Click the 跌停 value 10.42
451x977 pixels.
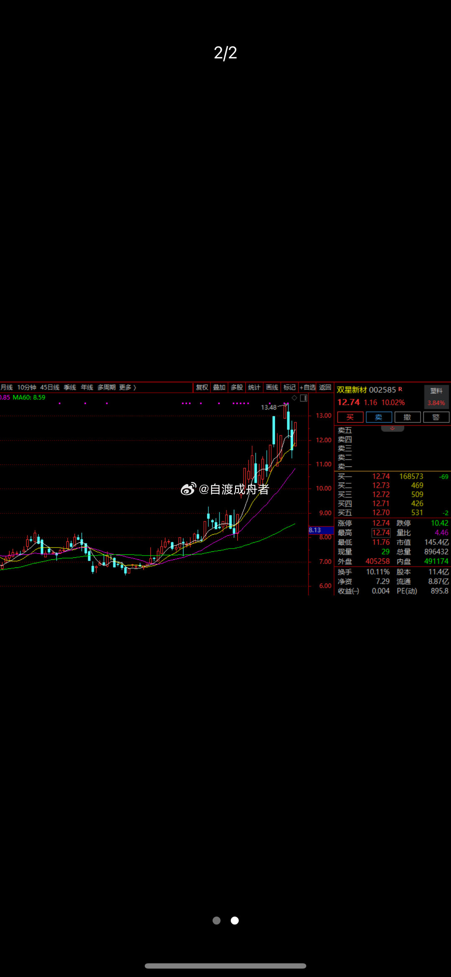[439, 523]
